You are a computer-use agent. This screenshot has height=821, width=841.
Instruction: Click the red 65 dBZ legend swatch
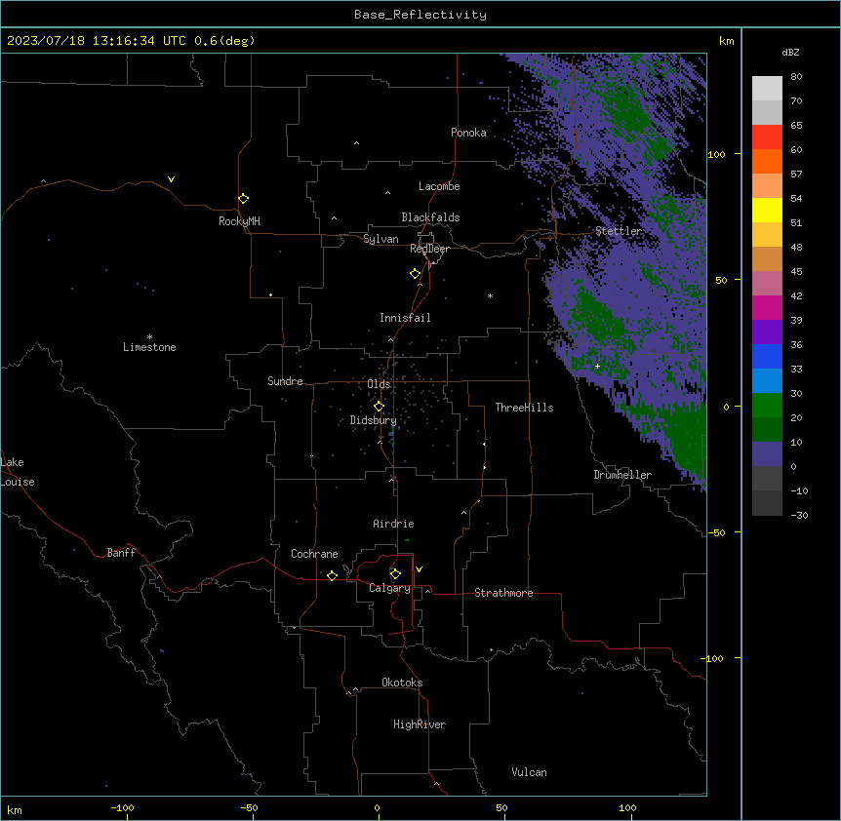click(767, 137)
